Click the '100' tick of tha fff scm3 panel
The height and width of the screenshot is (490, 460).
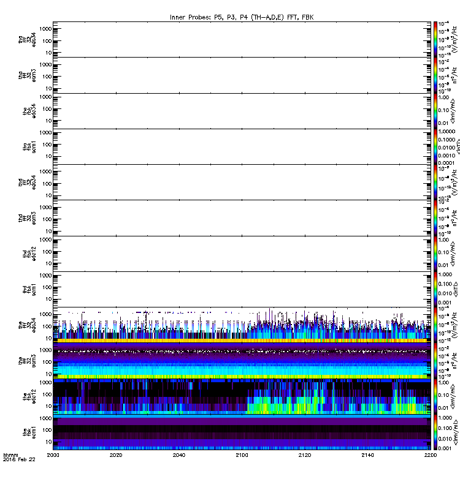pyautogui.click(x=47, y=77)
